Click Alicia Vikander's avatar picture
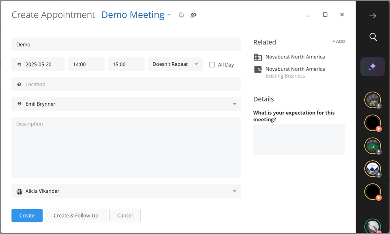 pos(19,192)
